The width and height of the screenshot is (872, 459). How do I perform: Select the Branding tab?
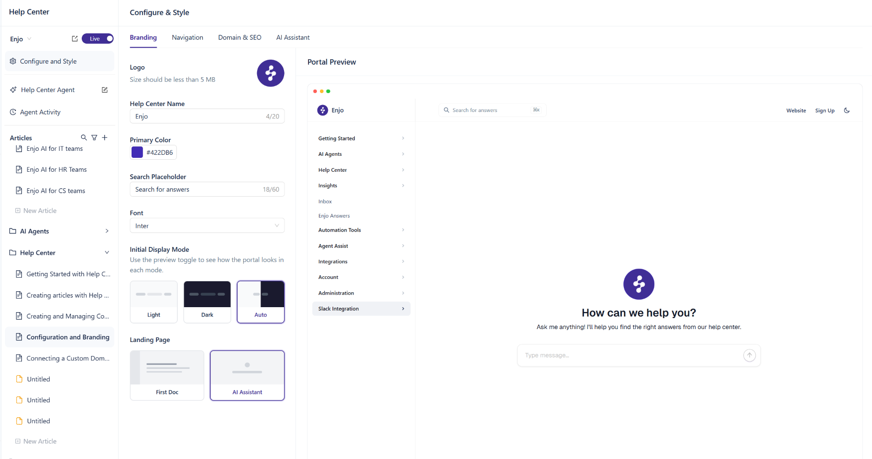(143, 37)
